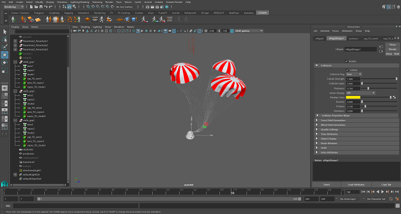Click the chute1 node in Outliner
The height and width of the screenshot is (214, 401).
click(31, 75)
